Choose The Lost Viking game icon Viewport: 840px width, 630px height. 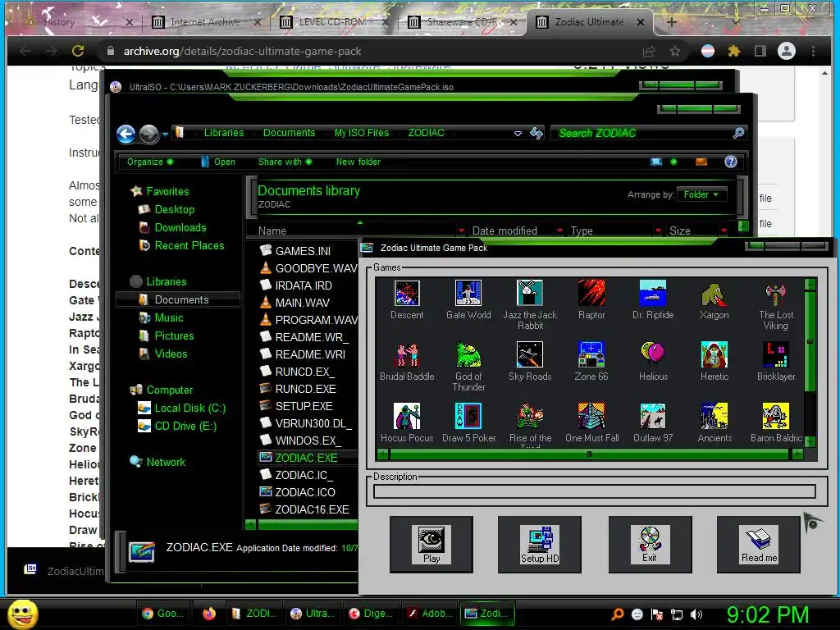pos(776,293)
